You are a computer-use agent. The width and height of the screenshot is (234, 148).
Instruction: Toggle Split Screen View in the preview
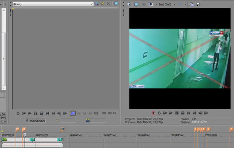[x=151, y=4]
